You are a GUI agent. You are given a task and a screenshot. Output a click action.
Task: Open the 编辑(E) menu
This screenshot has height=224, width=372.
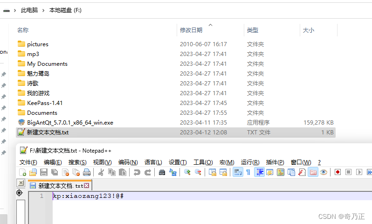53,162
